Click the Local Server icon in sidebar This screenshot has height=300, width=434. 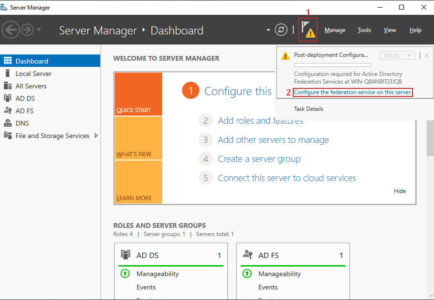(x=8, y=73)
